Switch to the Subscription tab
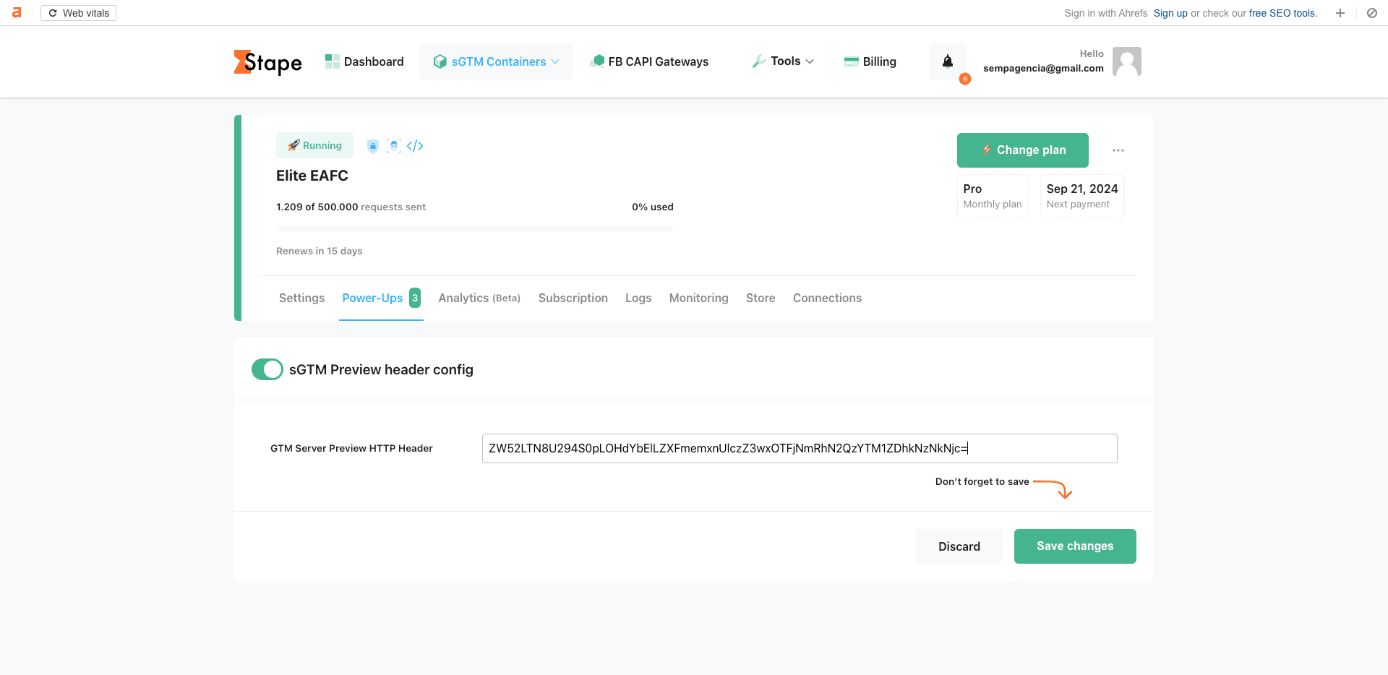Image resolution: width=1388 pixels, height=675 pixels. [x=573, y=298]
